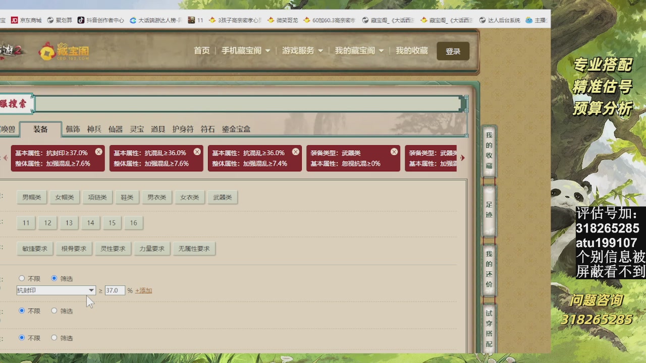Select the 根骨要求 attribute requirement
Viewport: 646px width, 363px height.
tap(74, 249)
